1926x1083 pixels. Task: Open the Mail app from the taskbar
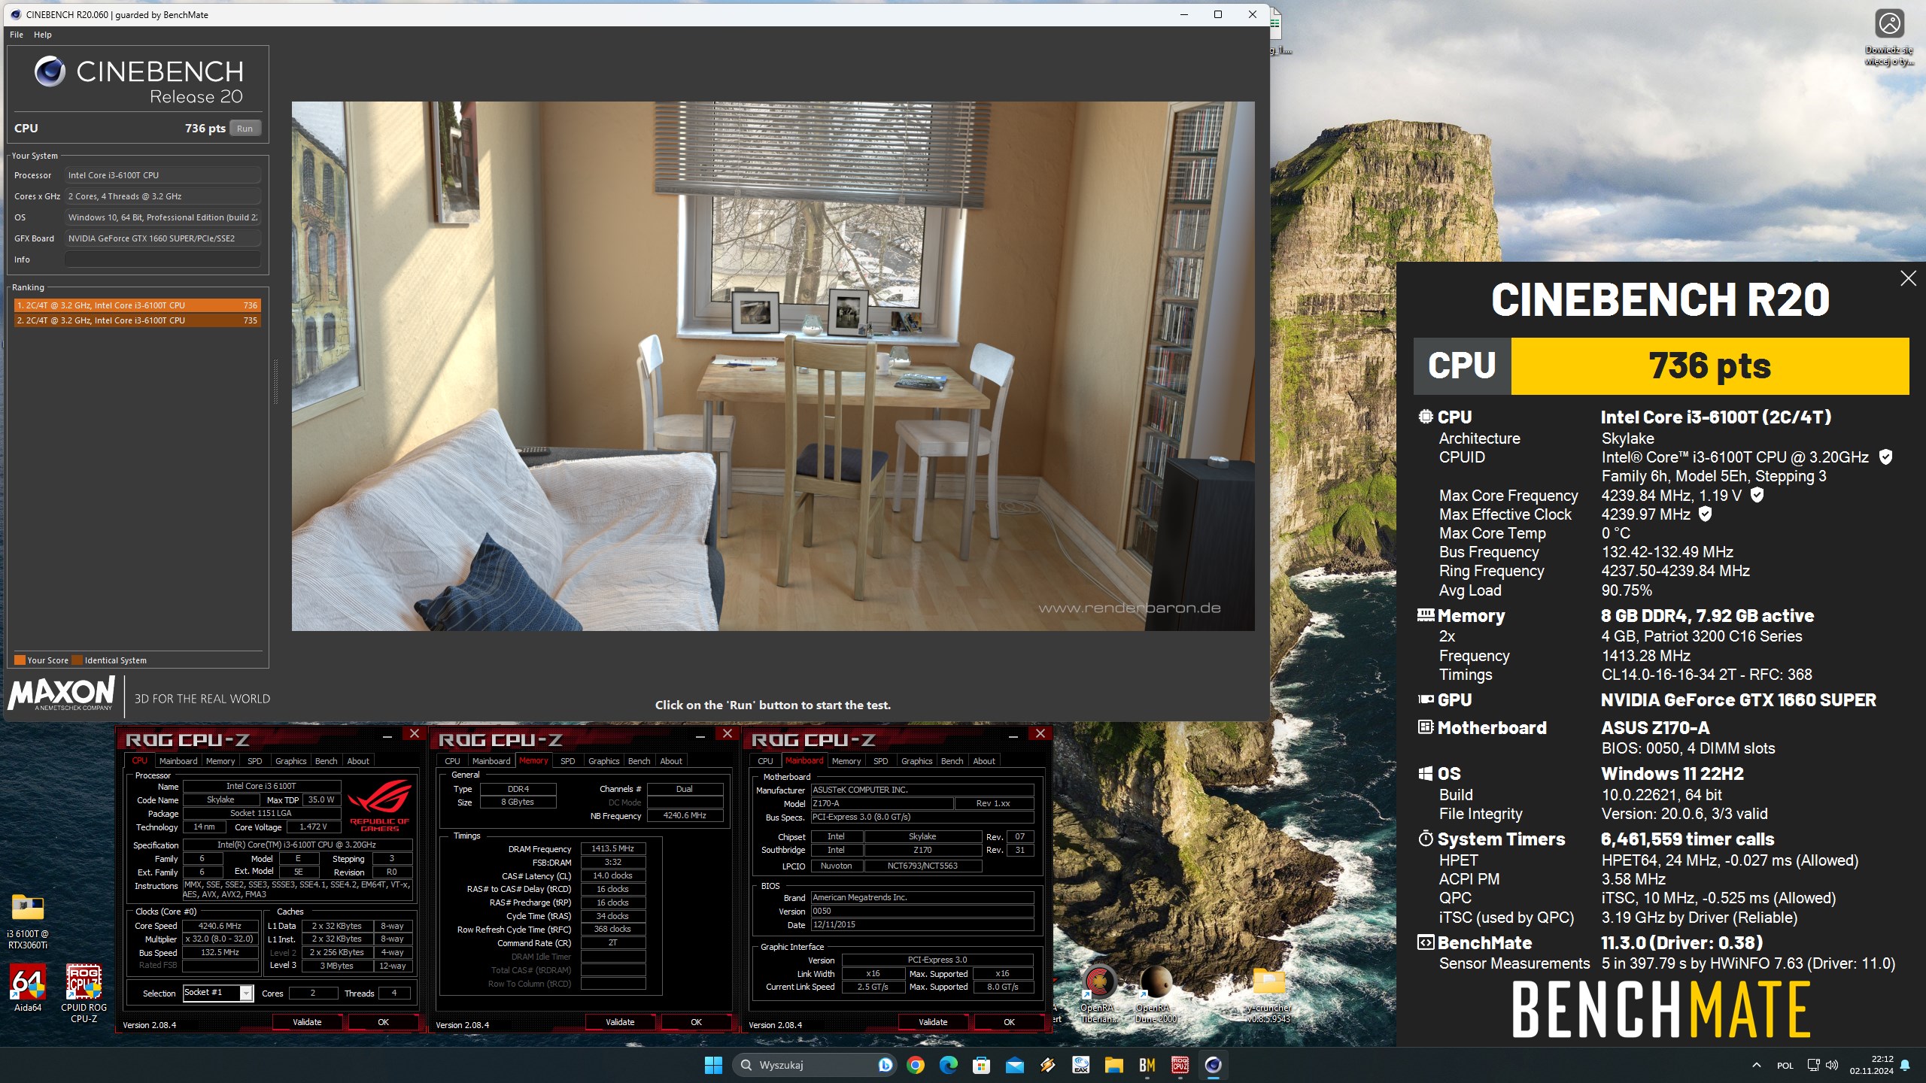1014,1065
